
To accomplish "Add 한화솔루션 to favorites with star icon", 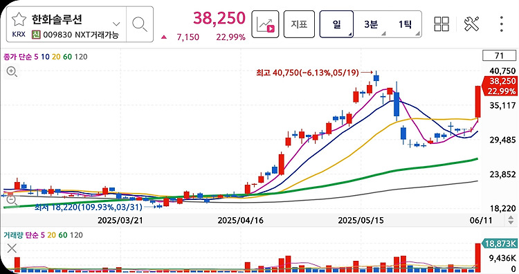I will coord(19,19).
